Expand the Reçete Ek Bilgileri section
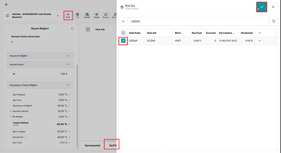 click(x=40, y=56)
